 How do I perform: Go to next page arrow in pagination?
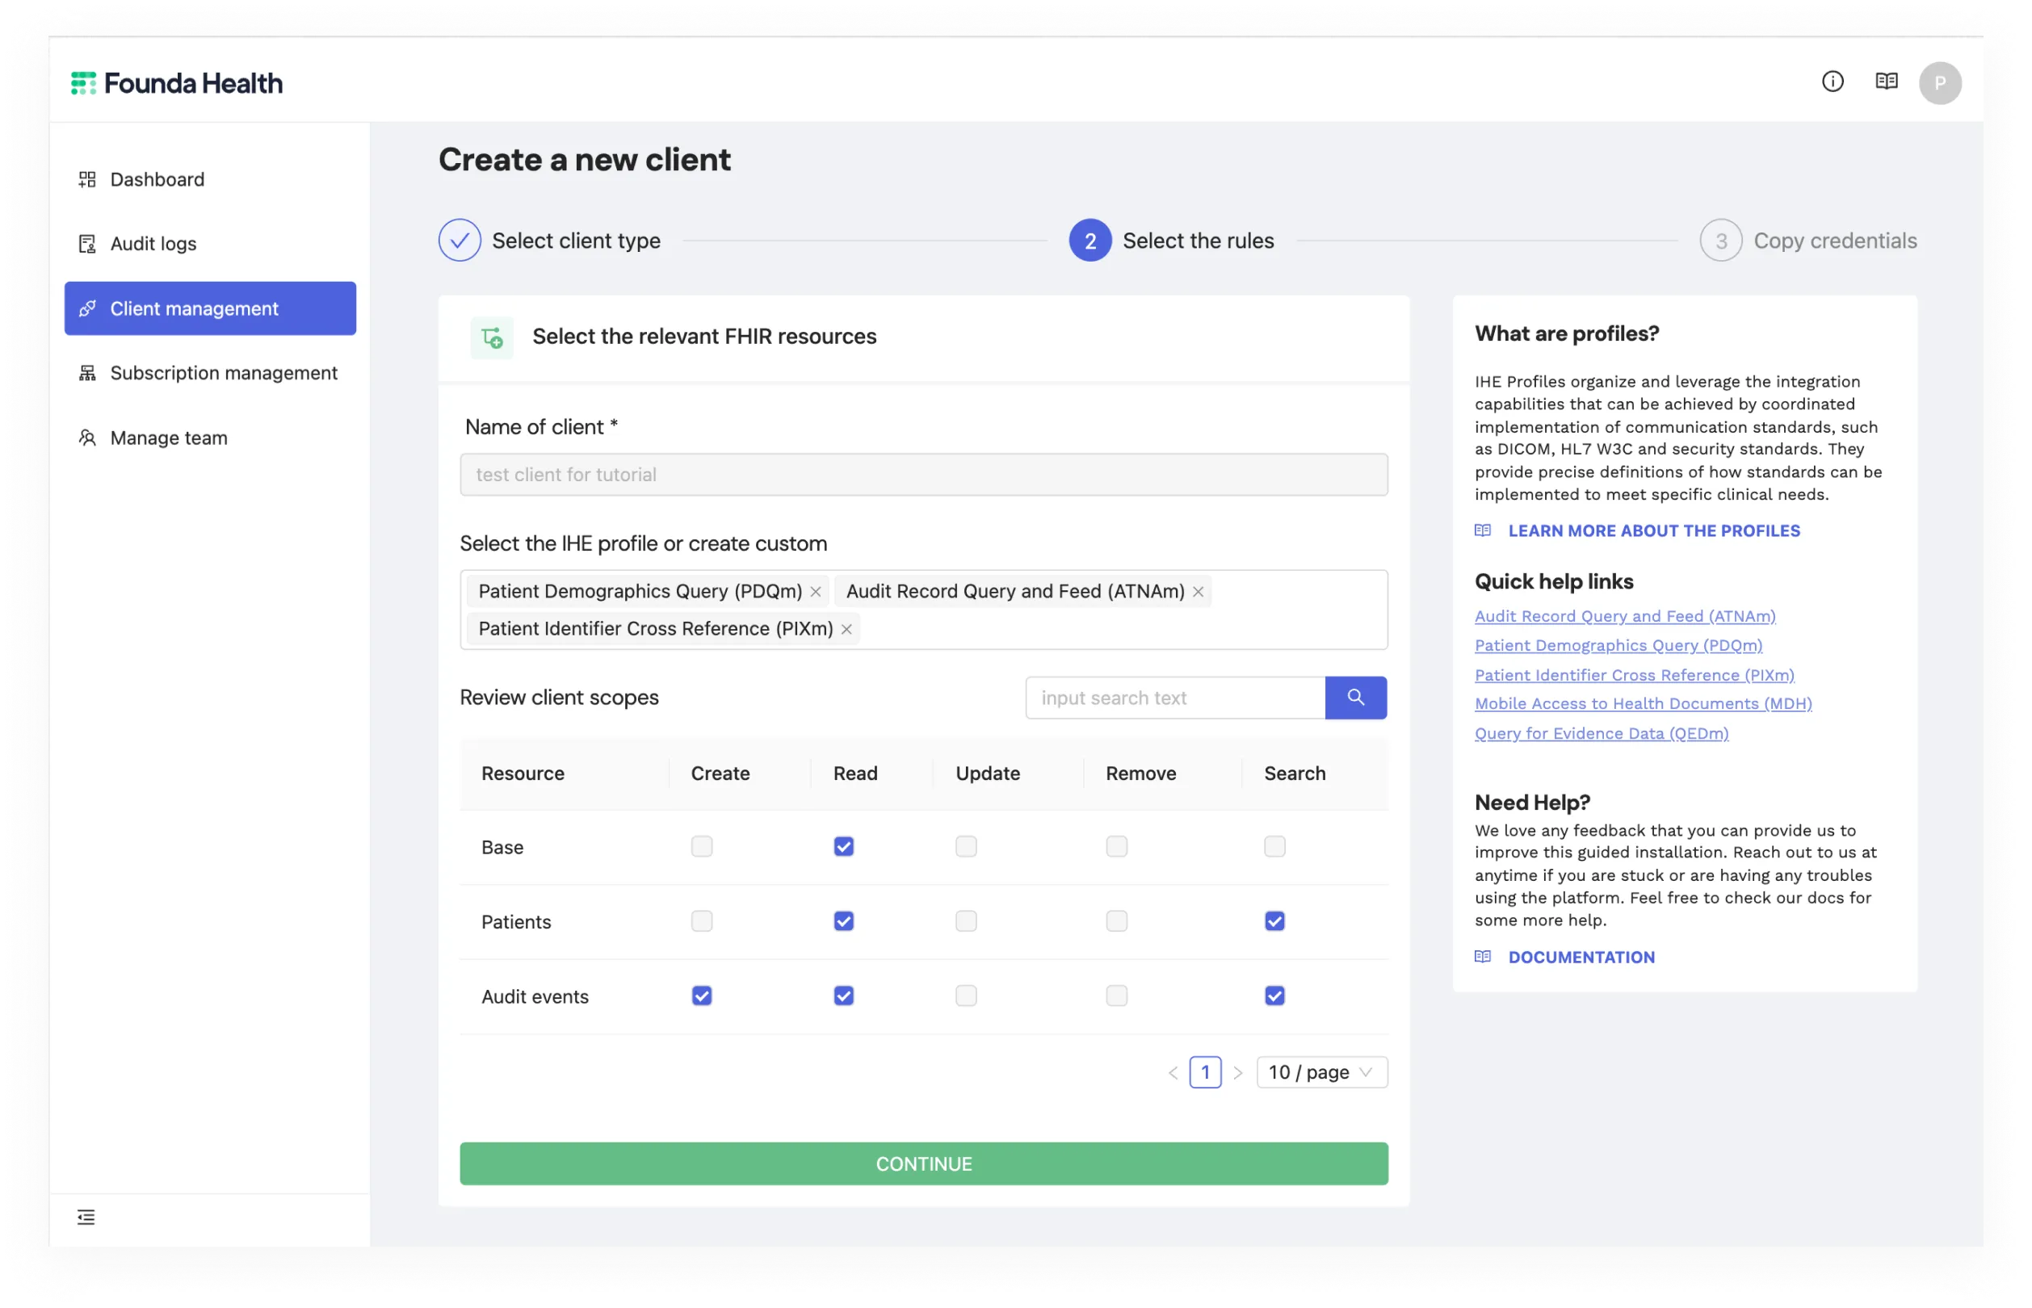[x=1238, y=1073]
